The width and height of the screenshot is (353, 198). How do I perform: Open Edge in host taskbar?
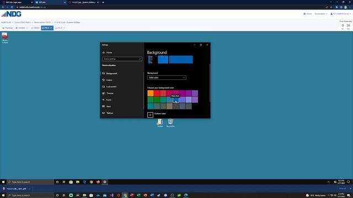tap(186, 196)
